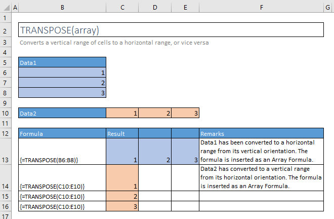Select result value 1 in row 13

[122, 152]
